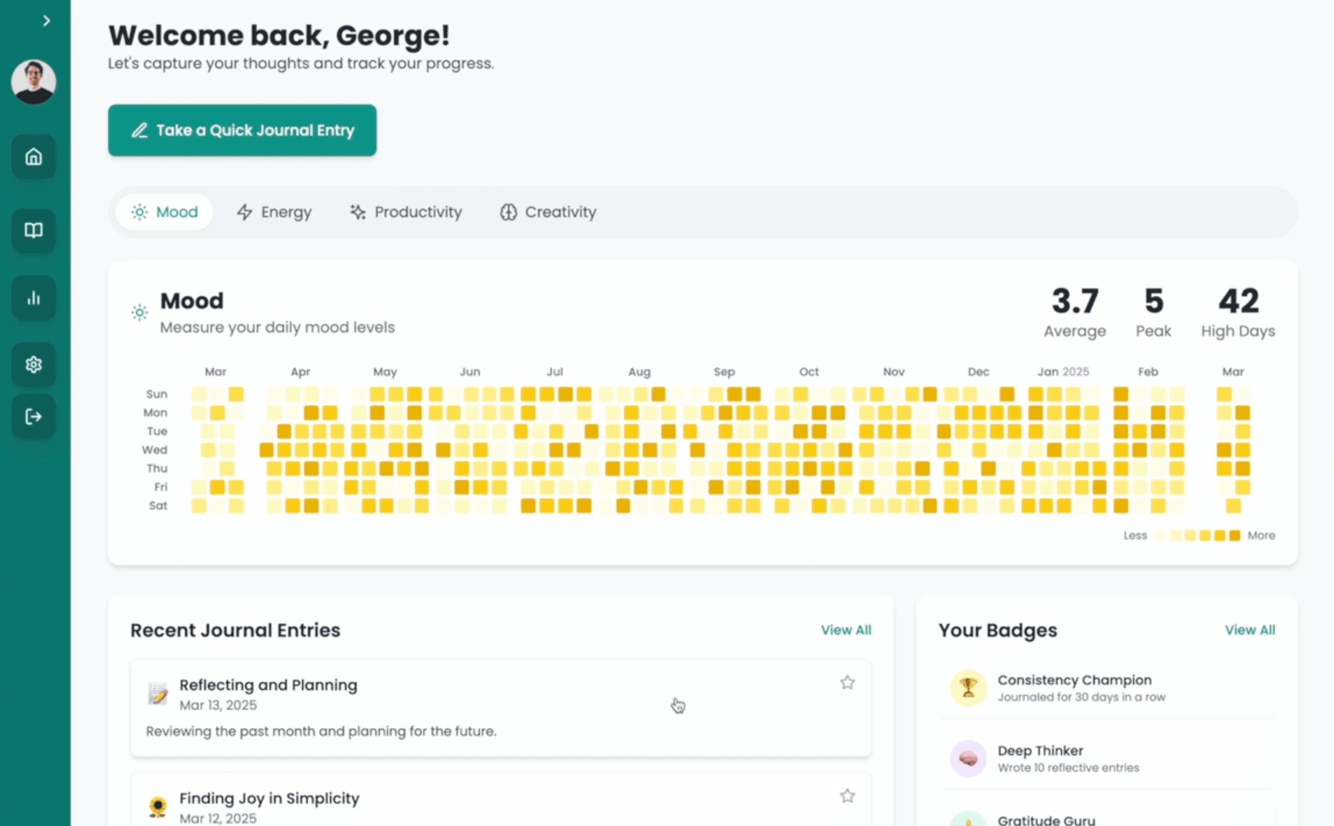
Task: Click the note icon on Reflecting and Planning
Action: 158,694
